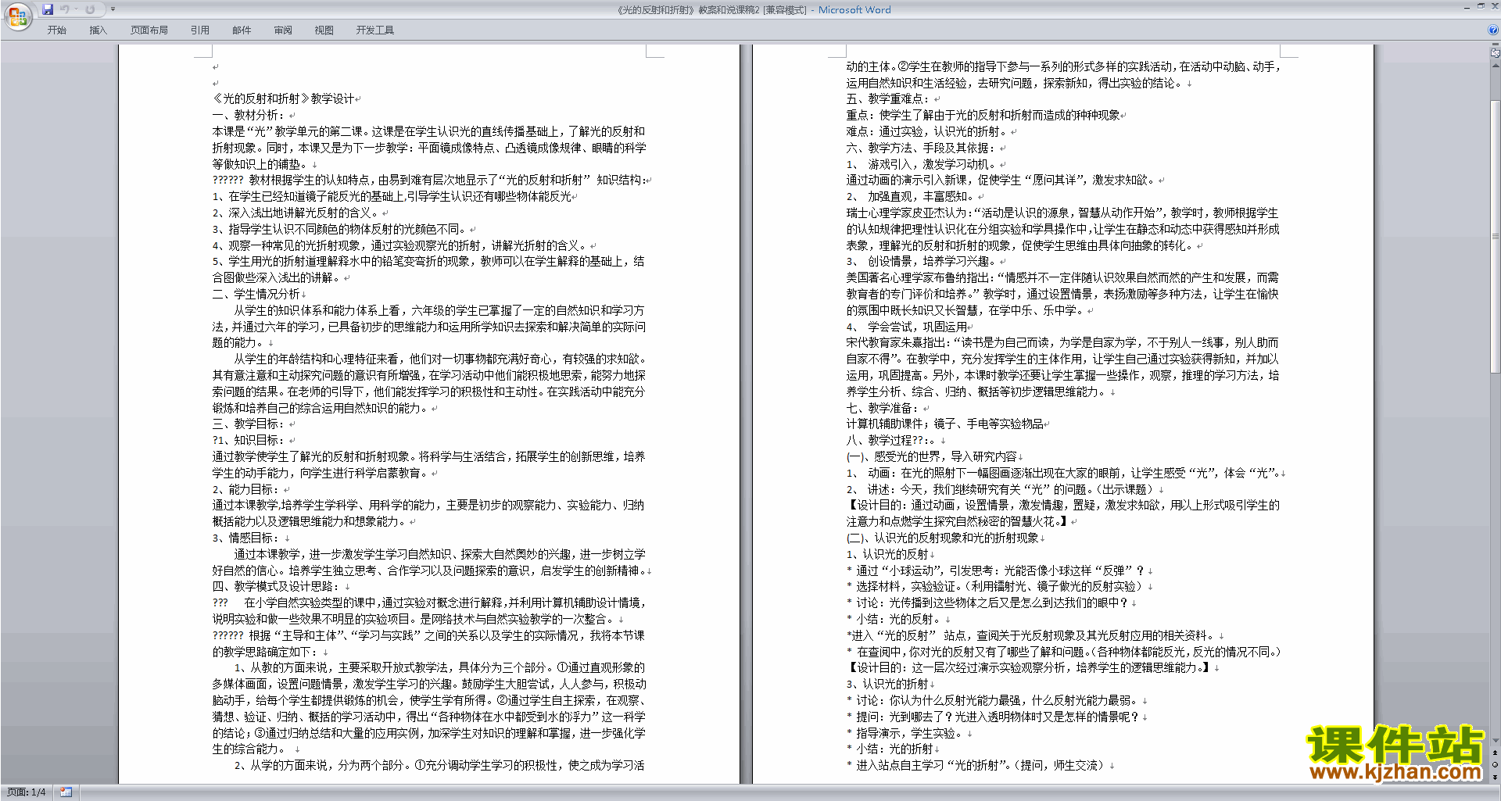Click line (一)、感受光的世界，导入研究内容
Image resolution: width=1501 pixels, height=801 pixels.
click(932, 456)
